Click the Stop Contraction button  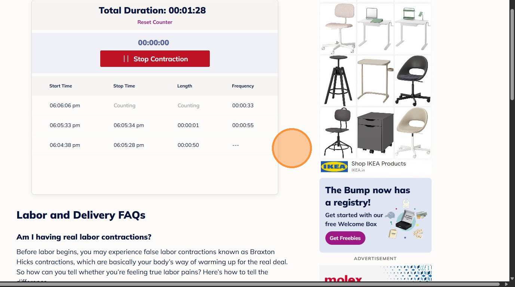[155, 59]
